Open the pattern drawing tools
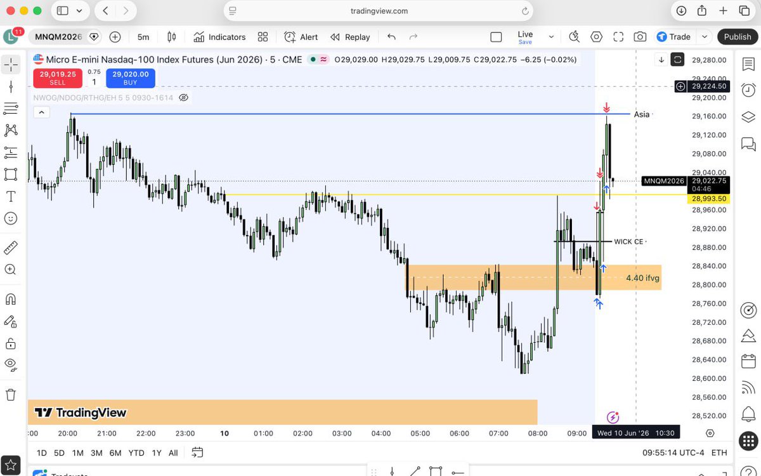This screenshot has height=476, width=761. coord(11,130)
